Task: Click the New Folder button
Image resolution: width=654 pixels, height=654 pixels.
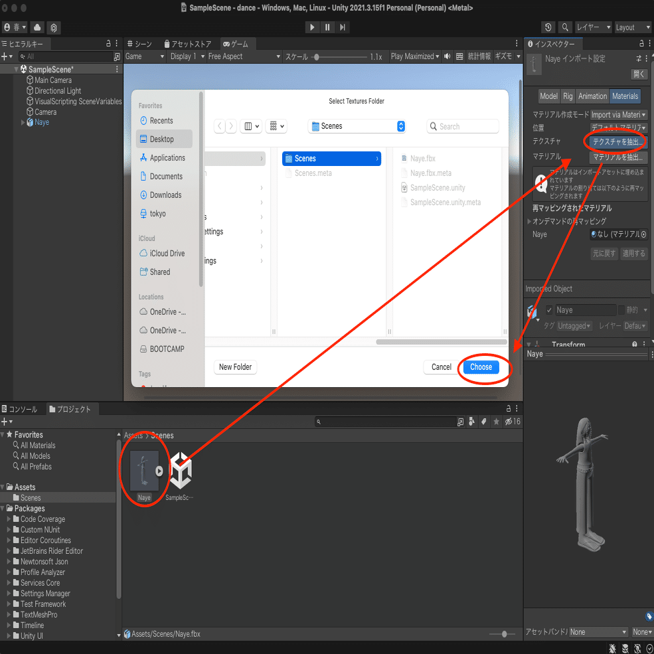Action: 235,367
